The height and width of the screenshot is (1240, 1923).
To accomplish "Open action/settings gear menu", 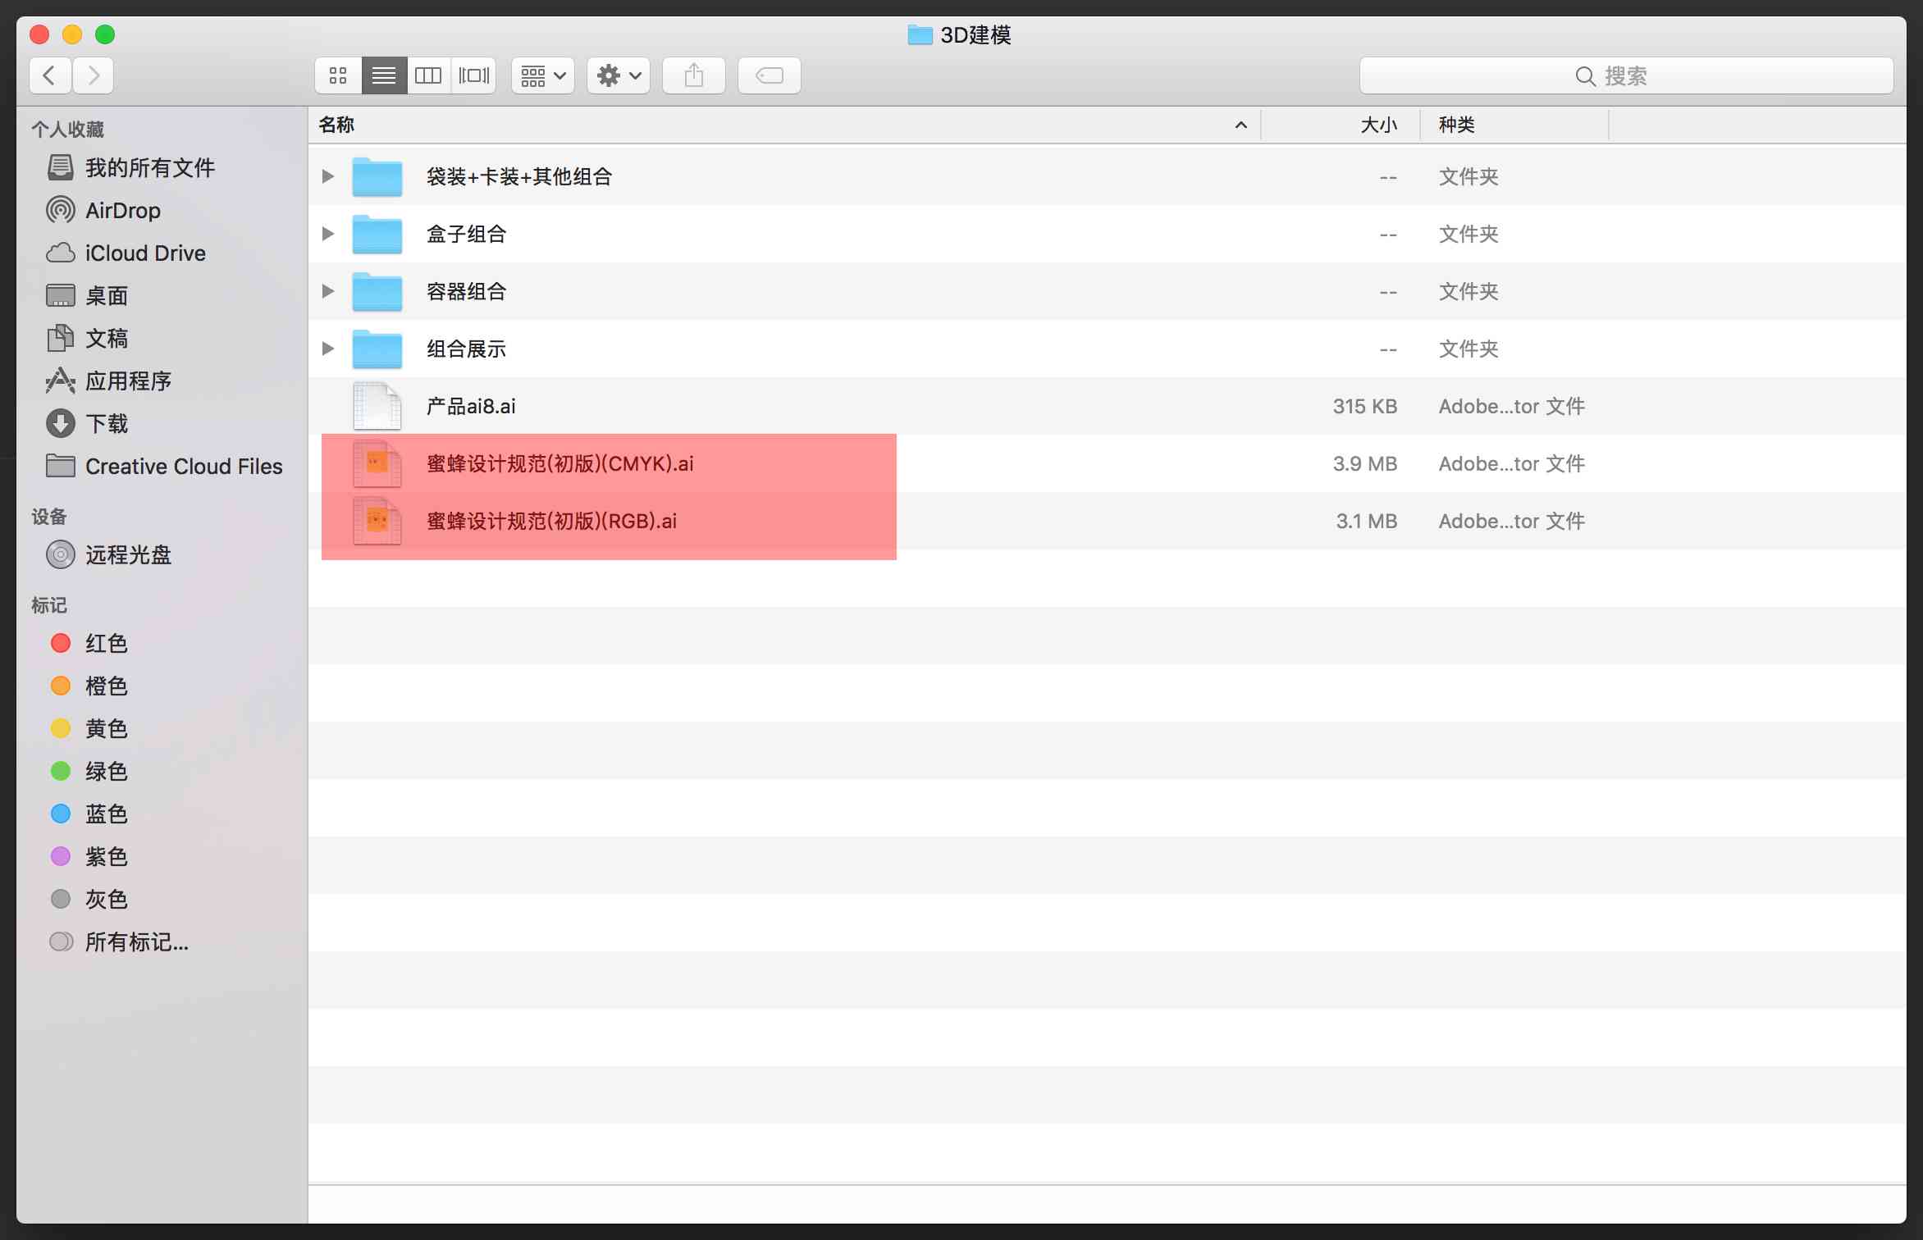I will [x=615, y=75].
